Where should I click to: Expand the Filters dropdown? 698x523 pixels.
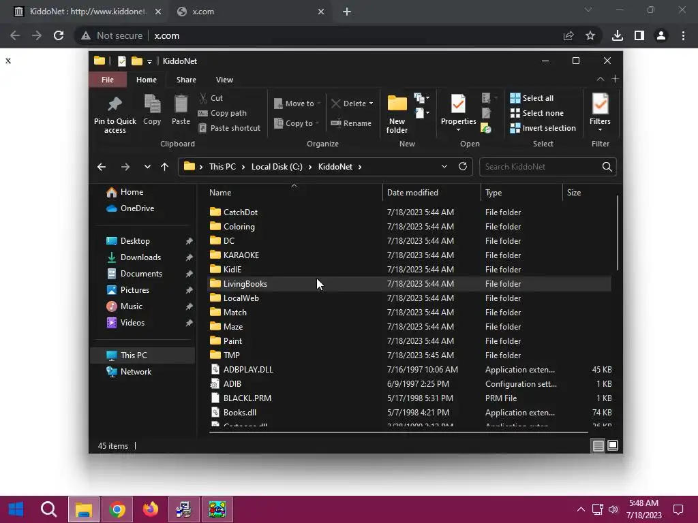pyautogui.click(x=600, y=130)
